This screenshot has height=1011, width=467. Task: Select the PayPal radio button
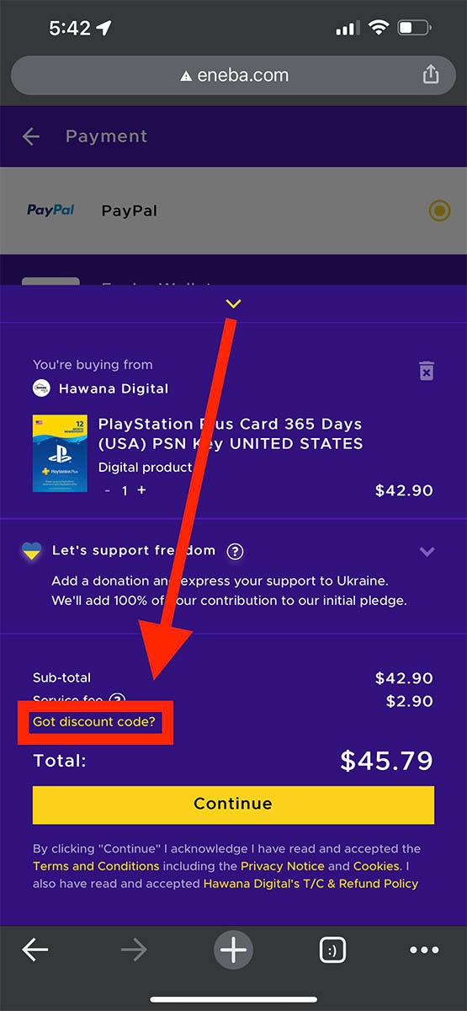point(439,211)
